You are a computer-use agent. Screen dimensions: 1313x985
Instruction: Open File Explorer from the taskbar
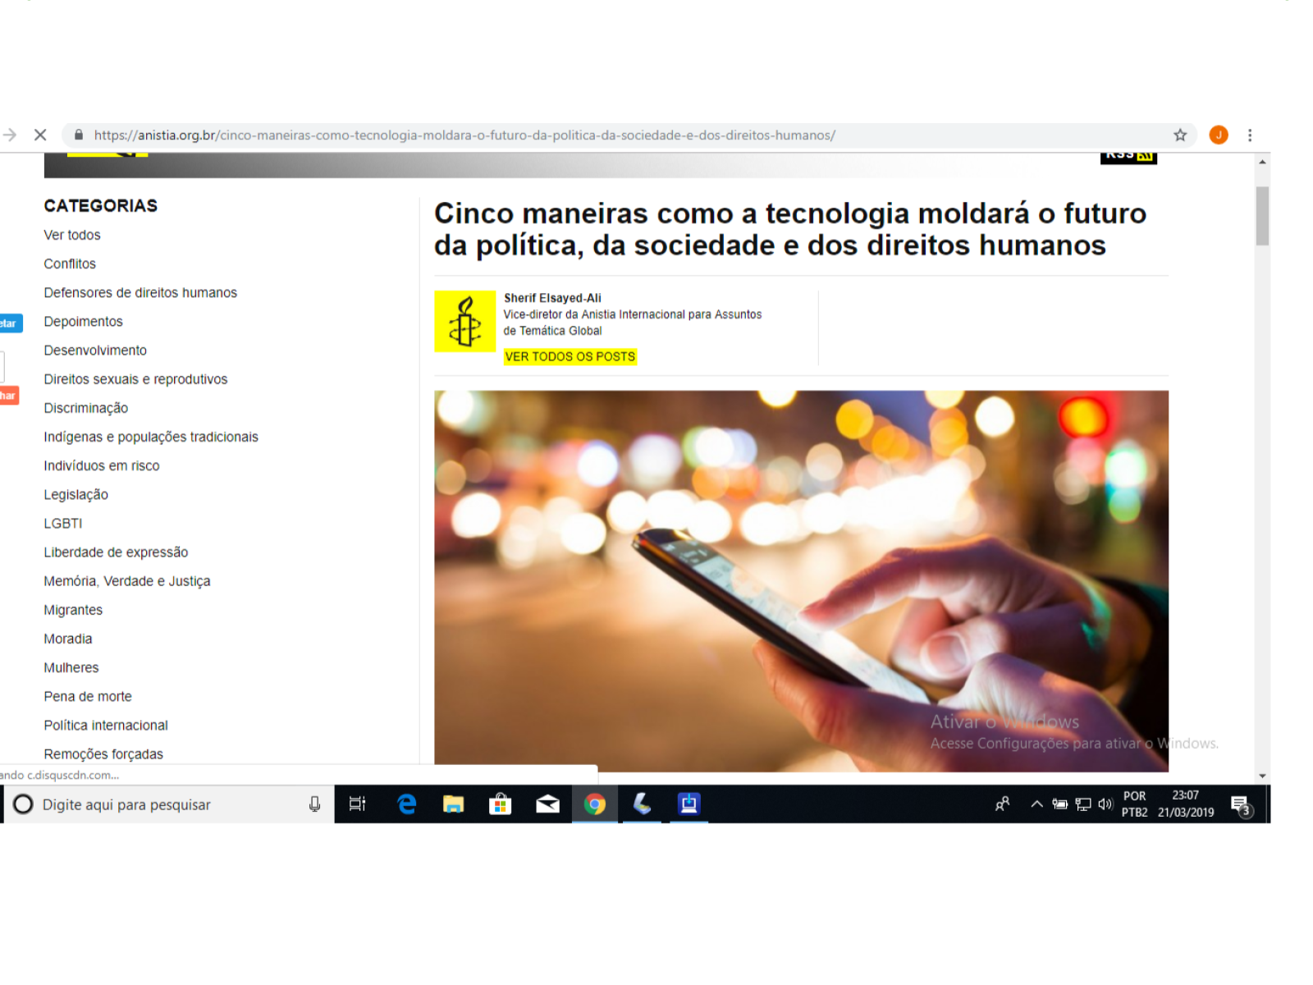coord(453,804)
